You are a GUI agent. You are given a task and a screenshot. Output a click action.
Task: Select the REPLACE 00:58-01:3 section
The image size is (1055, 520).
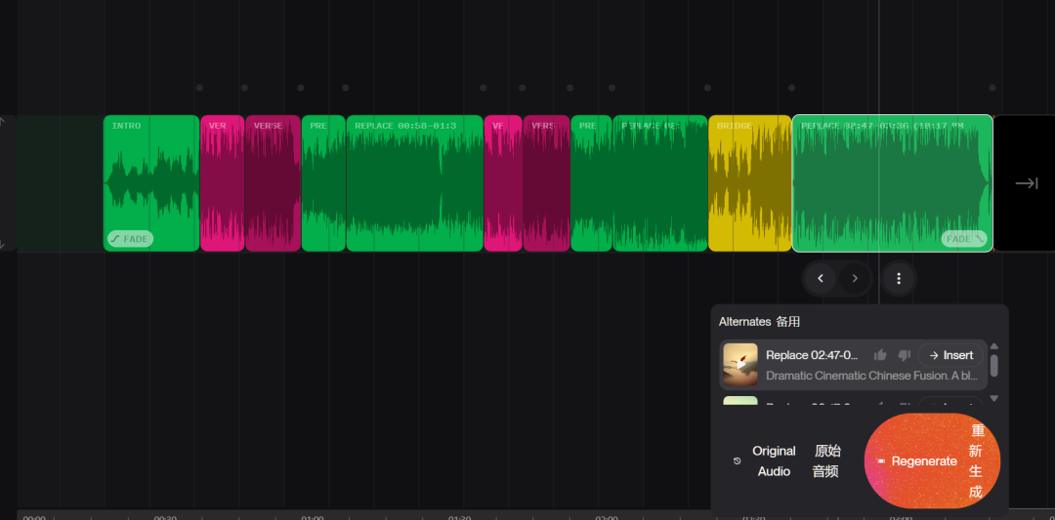point(414,183)
